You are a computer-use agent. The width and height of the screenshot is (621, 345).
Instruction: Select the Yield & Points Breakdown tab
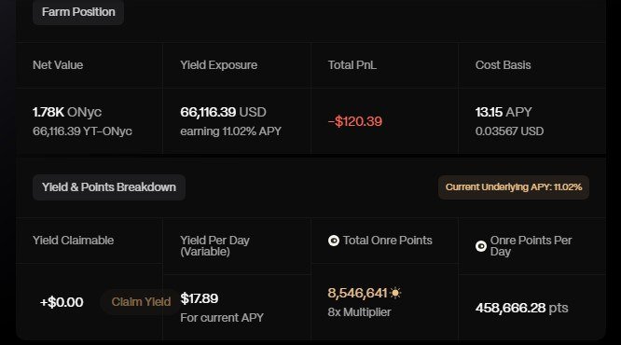(109, 187)
